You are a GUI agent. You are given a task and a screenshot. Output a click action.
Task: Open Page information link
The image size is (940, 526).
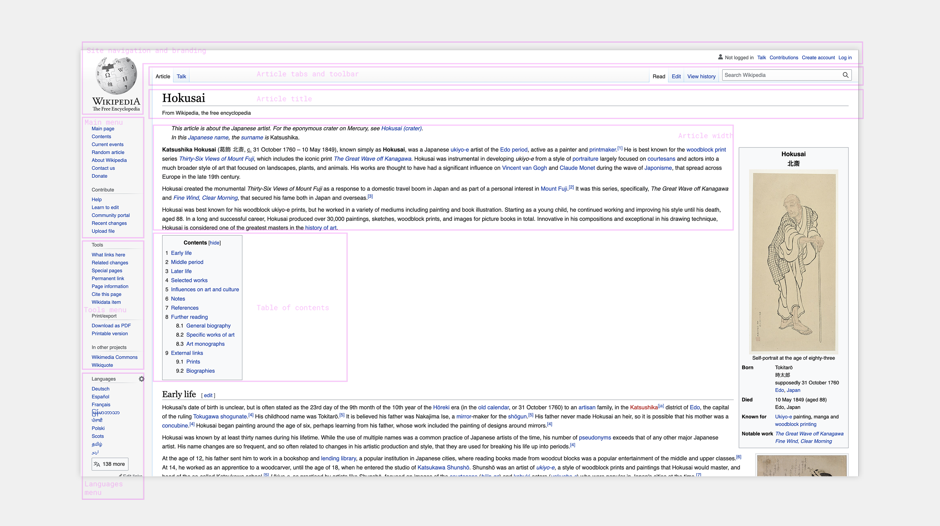110,286
